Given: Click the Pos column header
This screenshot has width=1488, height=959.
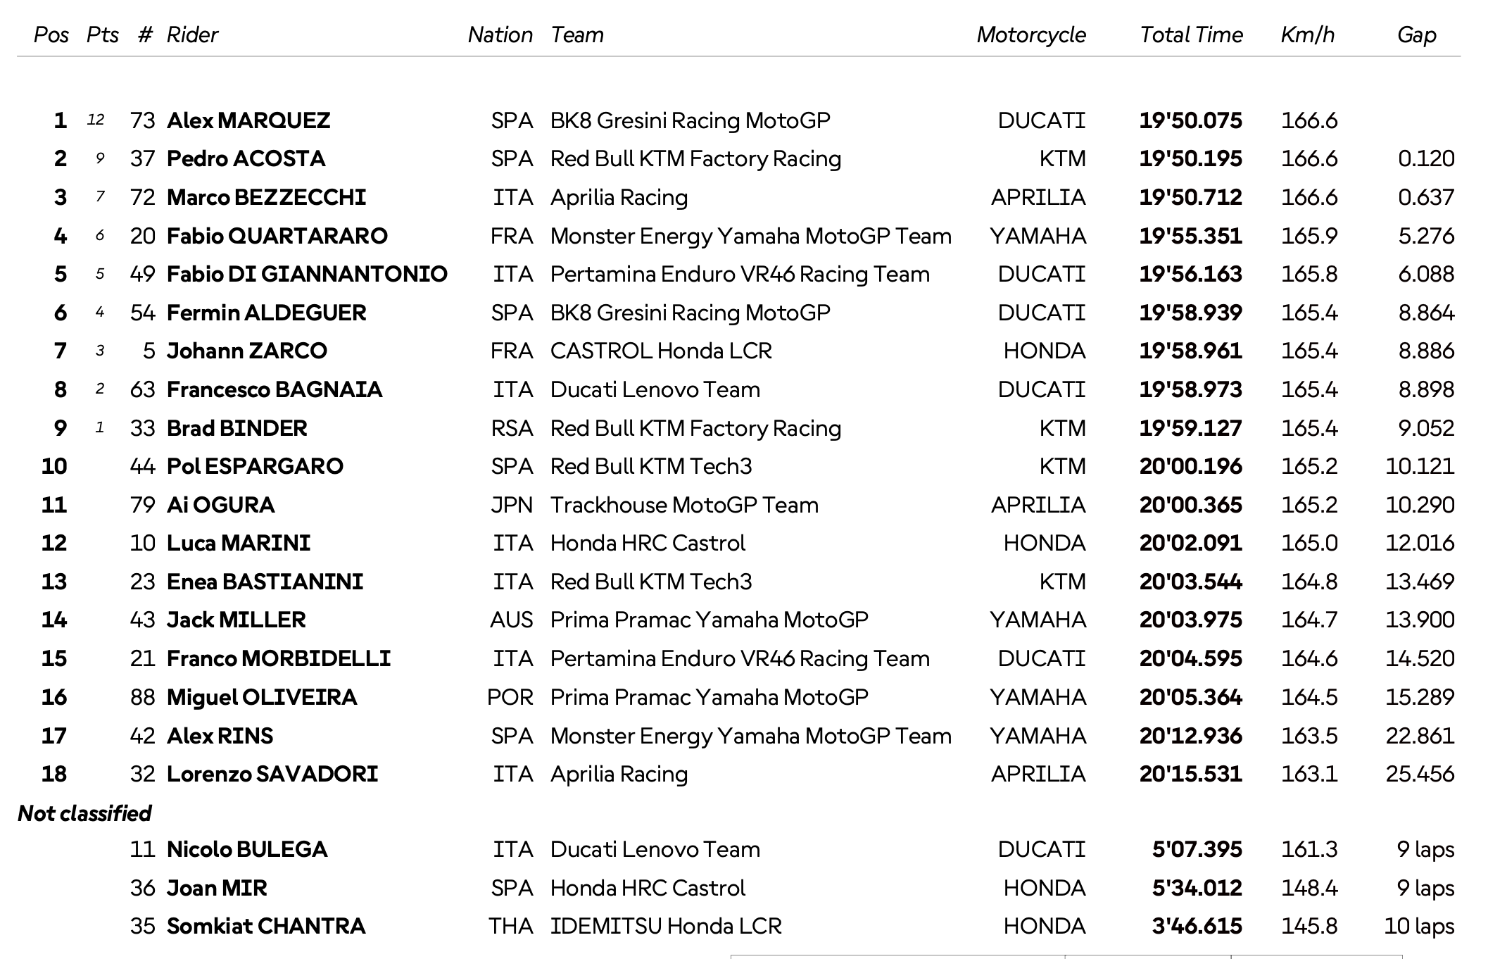Looking at the screenshot, I should pyautogui.click(x=51, y=35).
